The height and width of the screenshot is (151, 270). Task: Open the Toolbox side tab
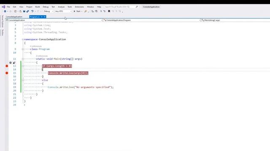coord(3,32)
